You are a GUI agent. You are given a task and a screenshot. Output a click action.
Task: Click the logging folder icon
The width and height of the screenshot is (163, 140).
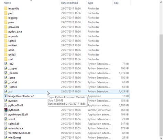click(x=6, y=18)
